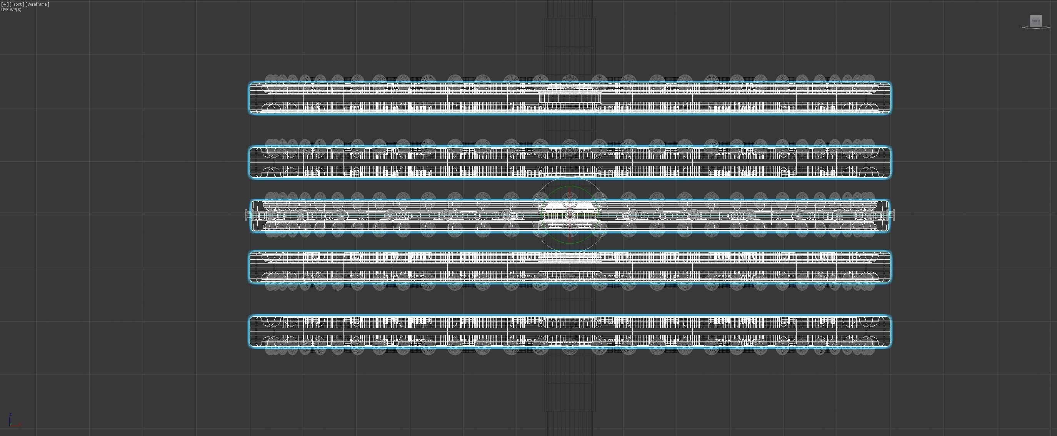Image resolution: width=1057 pixels, height=436 pixels.
Task: Open the [Front] point-of-view menu
Action: [17, 4]
